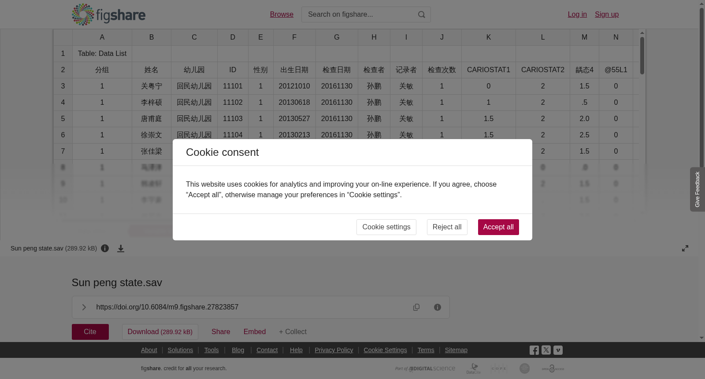Click the CARIOSTAT1 header cell
The height and width of the screenshot is (379, 705).
coord(489,70)
